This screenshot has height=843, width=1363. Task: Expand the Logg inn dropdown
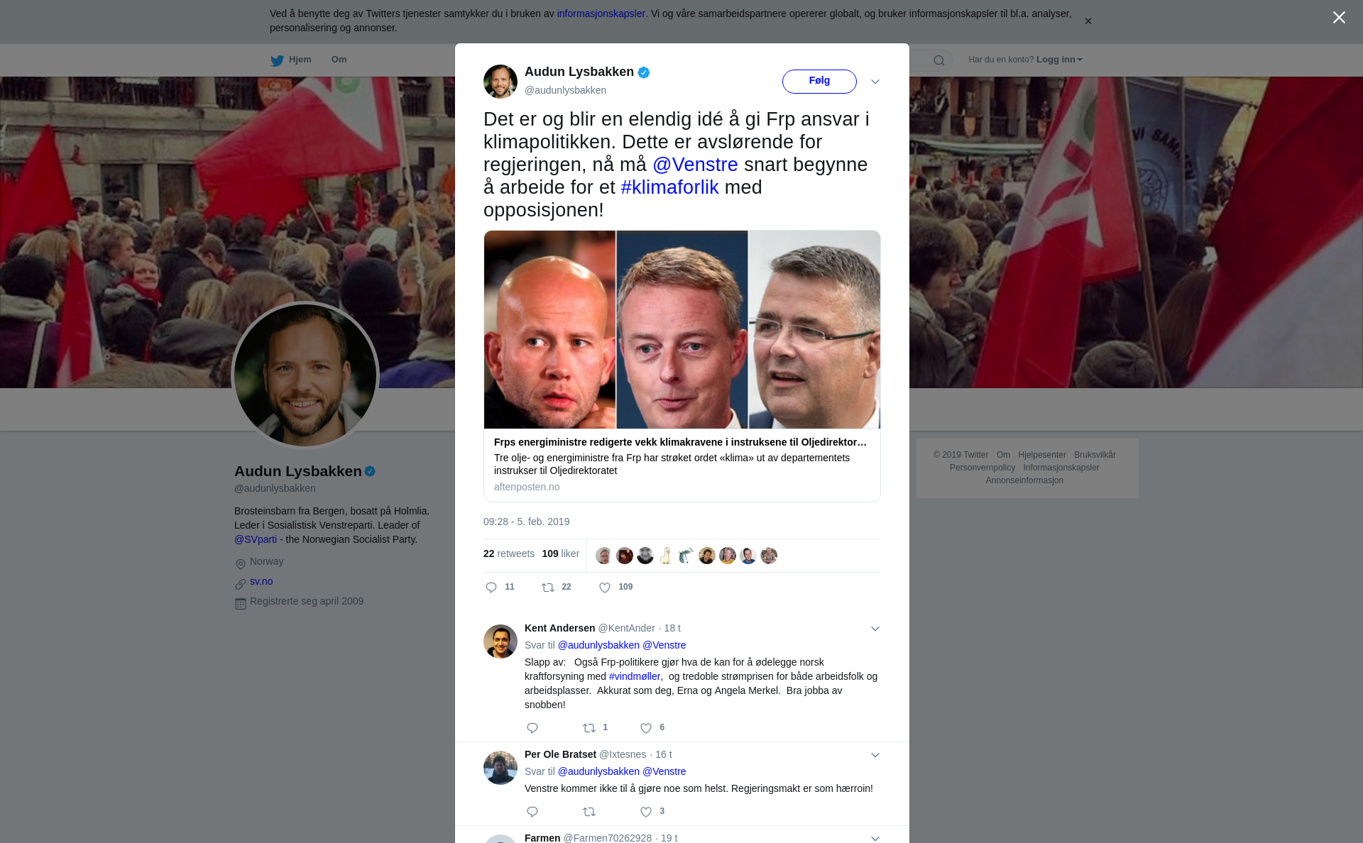click(1059, 60)
